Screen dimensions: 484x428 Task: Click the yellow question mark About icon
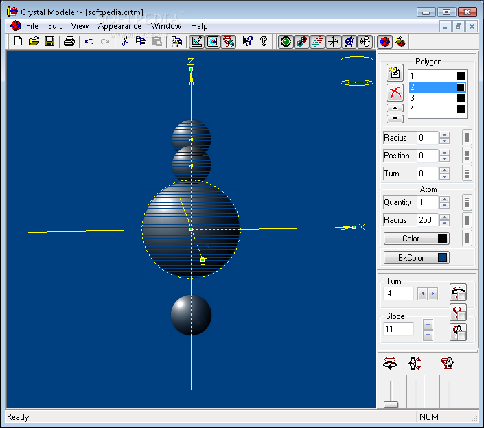point(264,41)
